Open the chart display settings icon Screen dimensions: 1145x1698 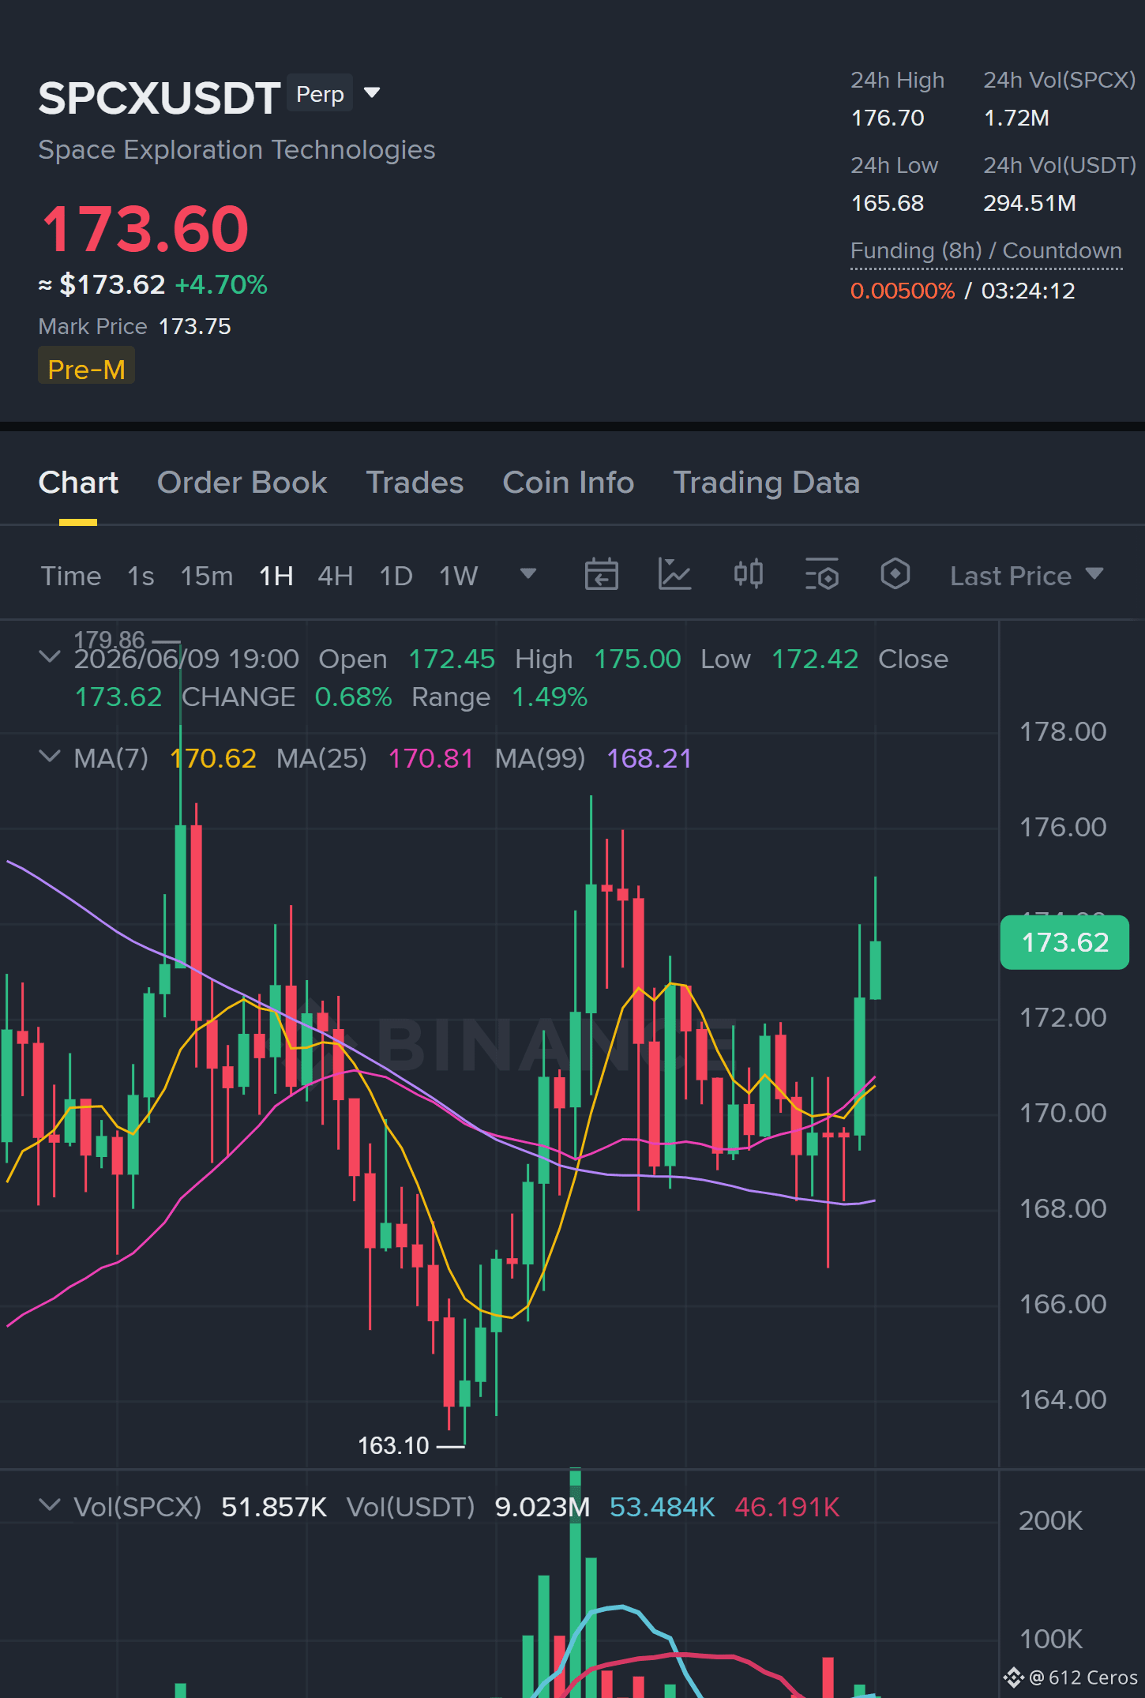click(x=821, y=574)
